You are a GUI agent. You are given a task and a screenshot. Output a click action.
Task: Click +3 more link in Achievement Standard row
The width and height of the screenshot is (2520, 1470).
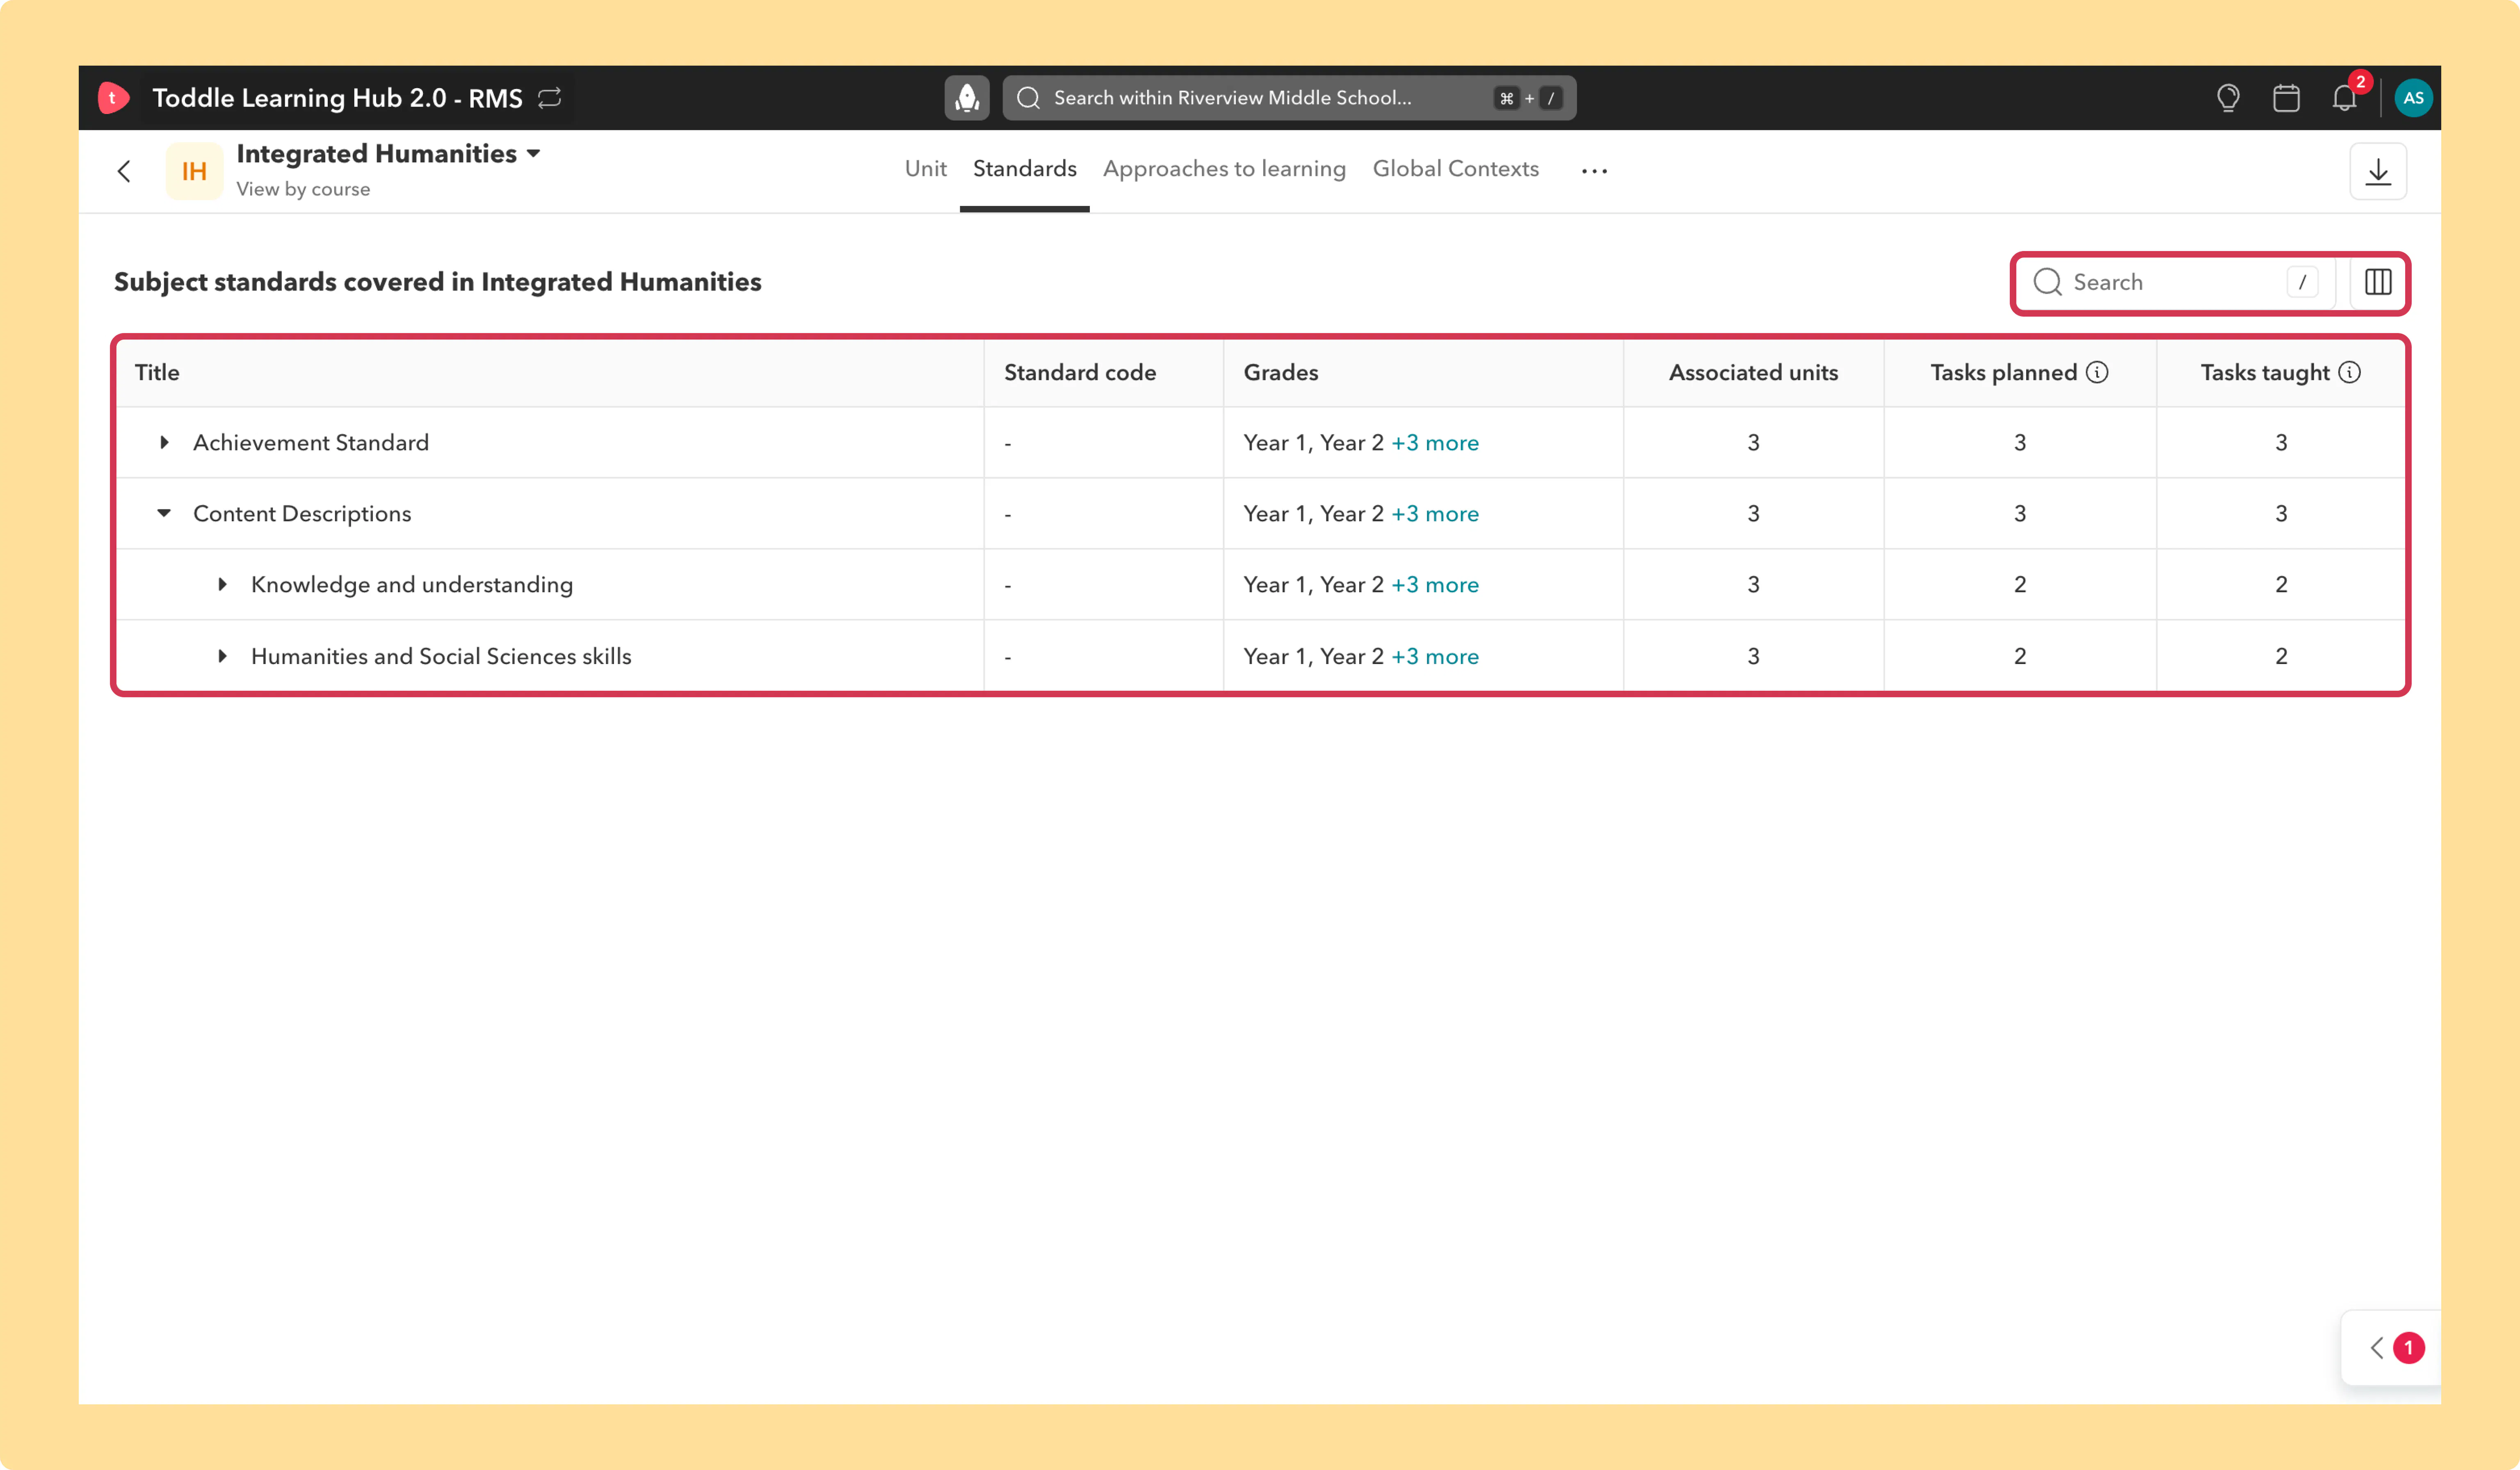tap(1435, 442)
